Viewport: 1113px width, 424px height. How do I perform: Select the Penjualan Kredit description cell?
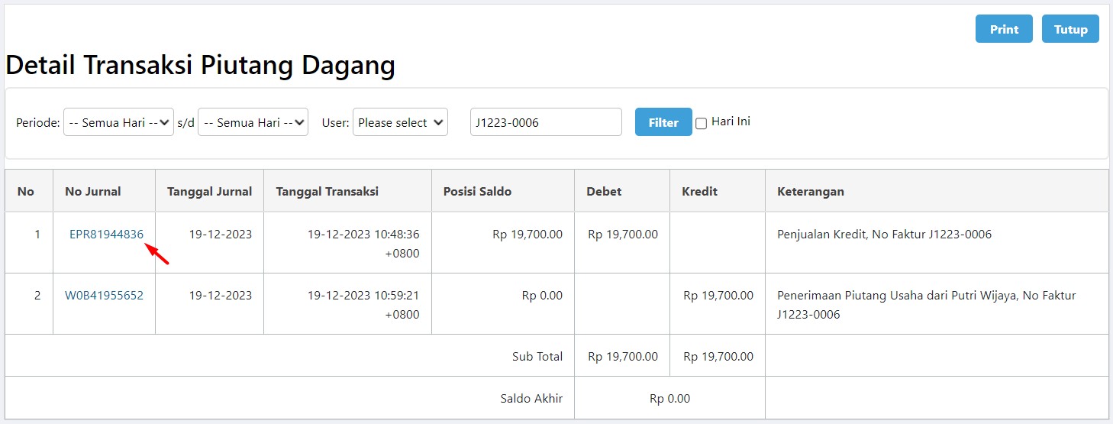click(937, 243)
